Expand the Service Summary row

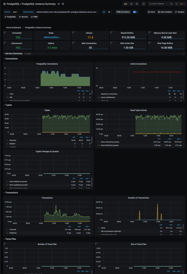(14, 54)
